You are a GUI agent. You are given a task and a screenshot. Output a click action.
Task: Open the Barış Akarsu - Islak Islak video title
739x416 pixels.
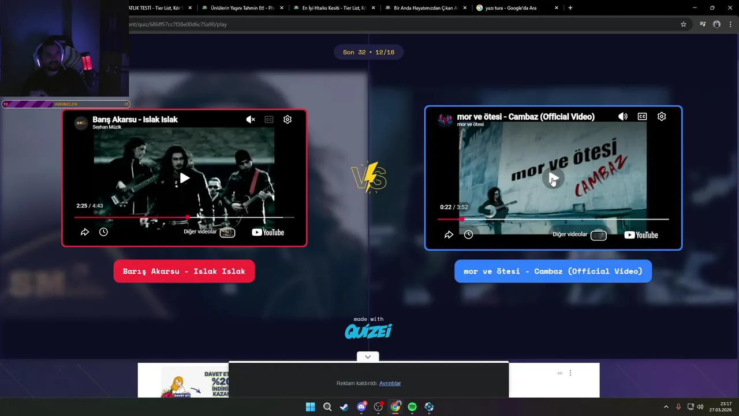135,120
